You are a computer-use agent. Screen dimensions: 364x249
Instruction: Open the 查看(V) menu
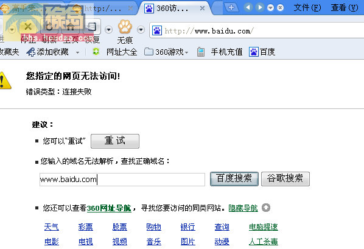(x=345, y=8)
